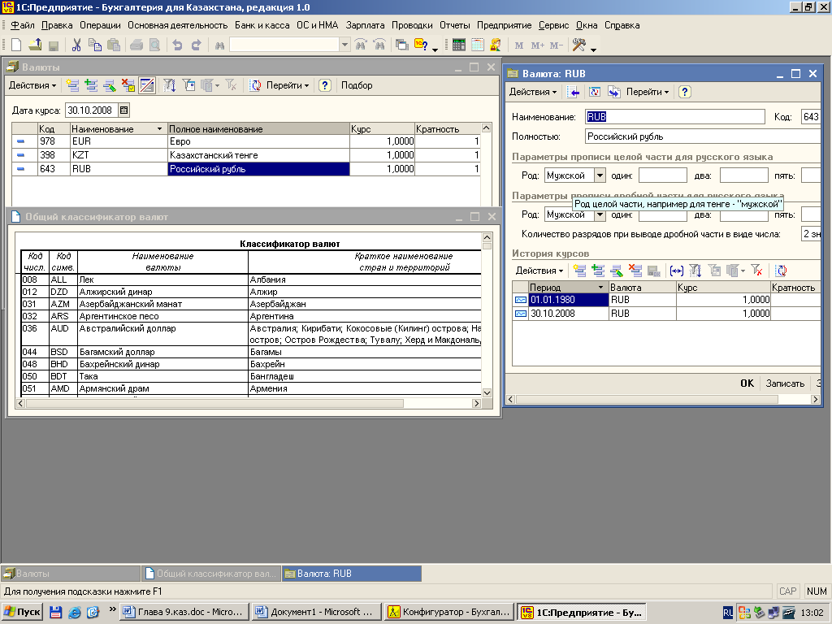Open the Банк и касса menu
Screen dimensions: 832x624
pos(262,25)
